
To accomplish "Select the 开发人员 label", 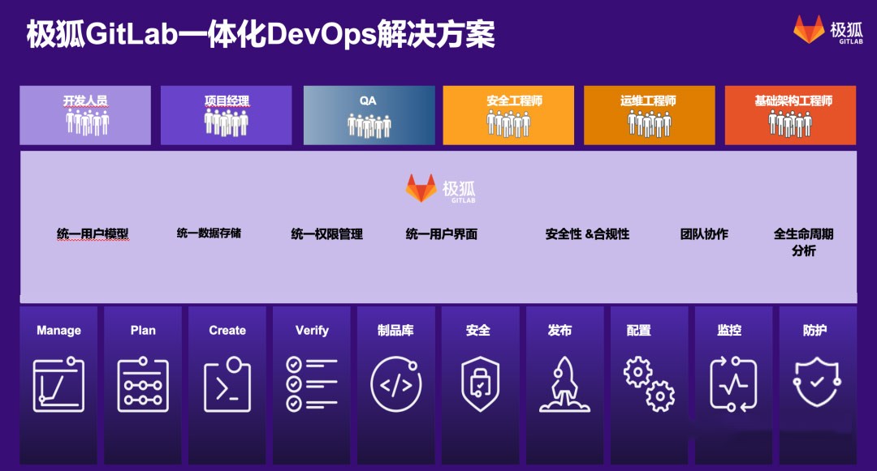I will (85, 101).
